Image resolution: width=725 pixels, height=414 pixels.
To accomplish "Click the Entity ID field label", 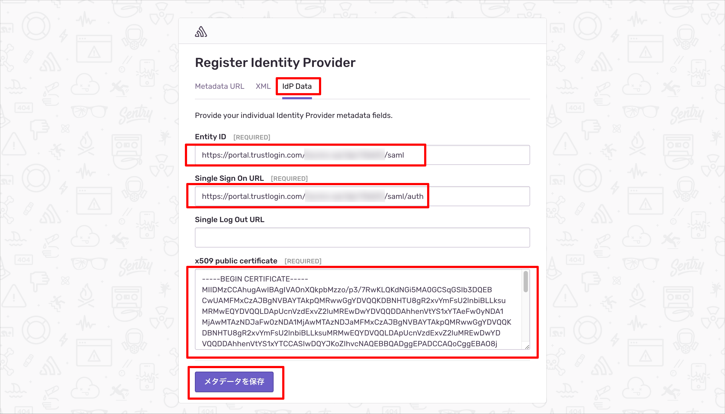I will click(x=210, y=137).
